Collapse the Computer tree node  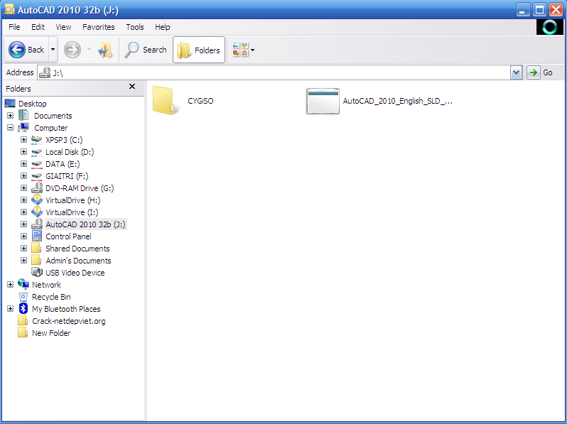(10, 128)
